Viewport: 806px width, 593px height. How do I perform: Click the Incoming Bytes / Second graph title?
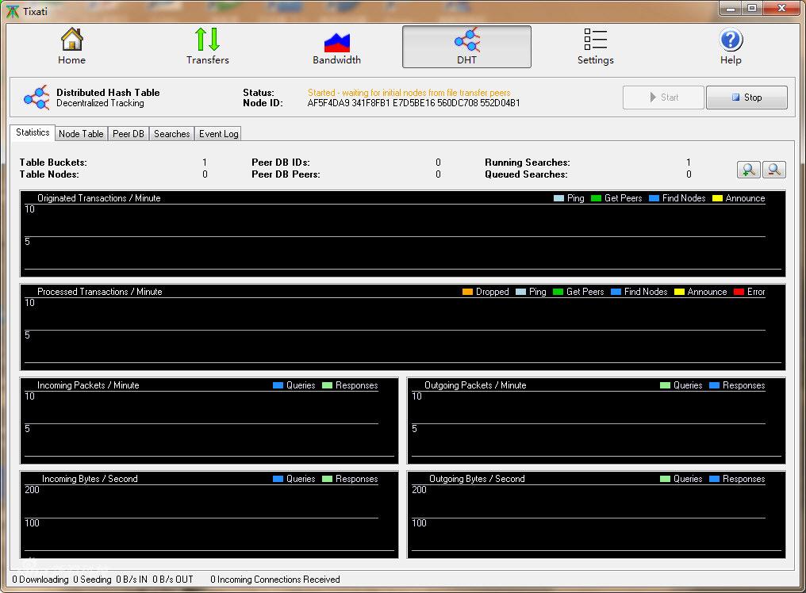pos(90,479)
